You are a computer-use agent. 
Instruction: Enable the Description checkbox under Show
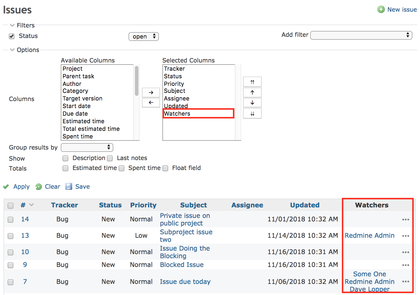coord(65,158)
